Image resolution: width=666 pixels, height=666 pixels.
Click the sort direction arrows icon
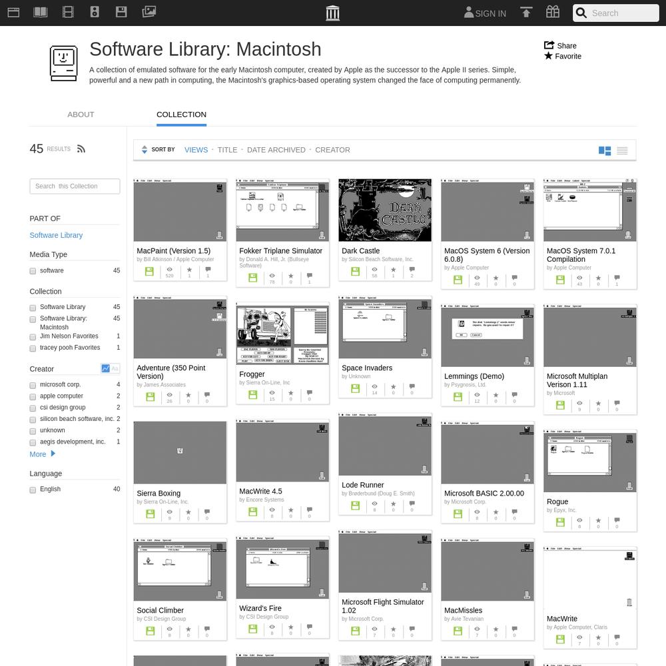(145, 149)
